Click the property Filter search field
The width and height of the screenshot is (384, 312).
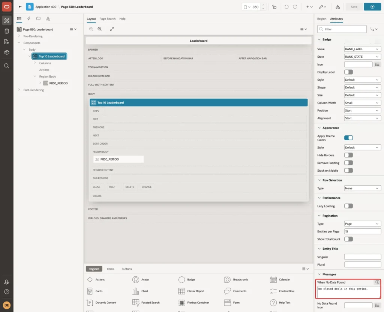click(x=342, y=29)
